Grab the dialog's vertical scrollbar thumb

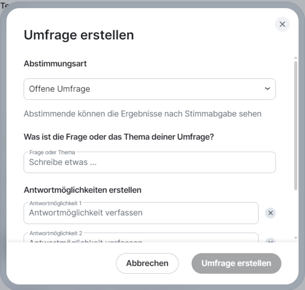tap(296, 124)
